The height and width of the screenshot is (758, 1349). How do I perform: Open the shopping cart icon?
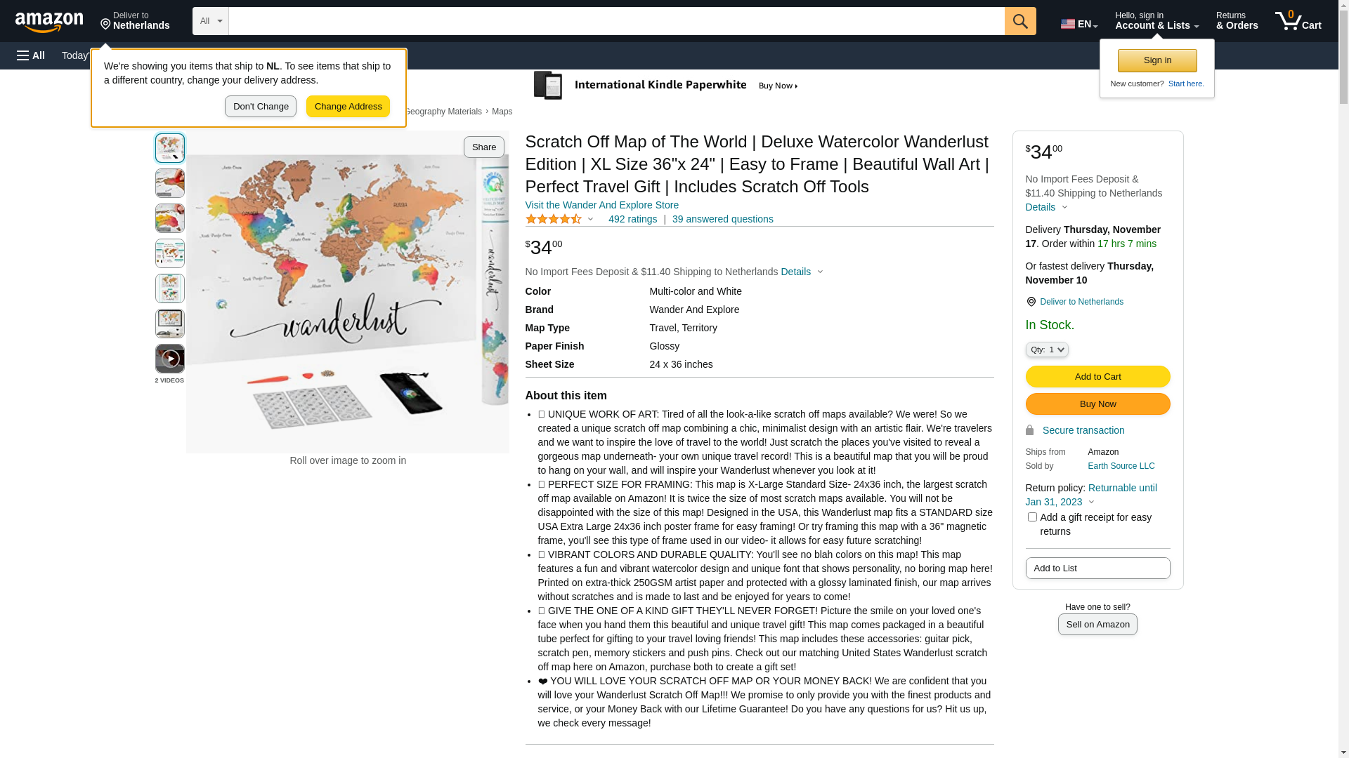(x=1298, y=21)
